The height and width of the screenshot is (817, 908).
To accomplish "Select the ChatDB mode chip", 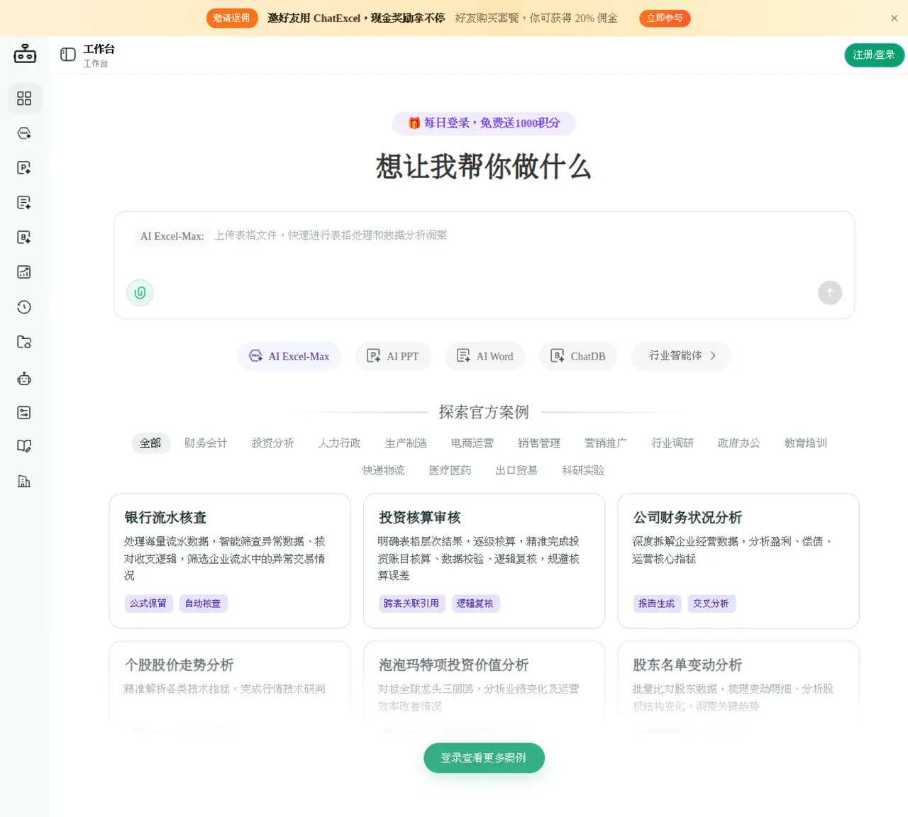I will coord(578,356).
